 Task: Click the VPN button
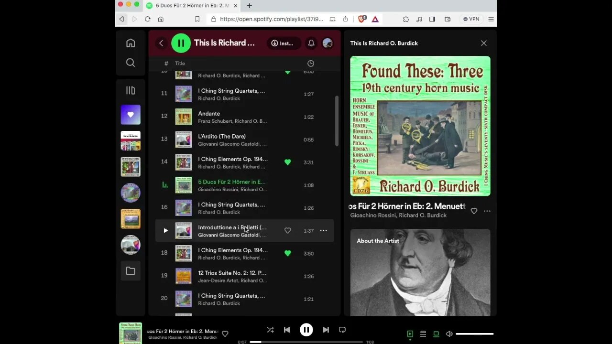tap(471, 19)
